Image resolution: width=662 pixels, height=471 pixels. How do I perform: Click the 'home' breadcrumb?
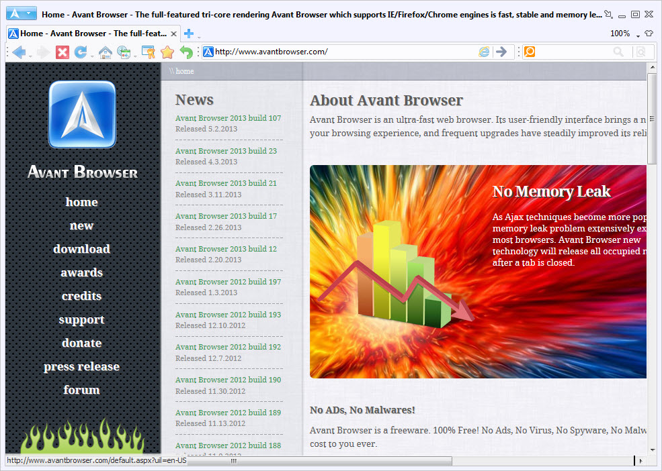(185, 71)
